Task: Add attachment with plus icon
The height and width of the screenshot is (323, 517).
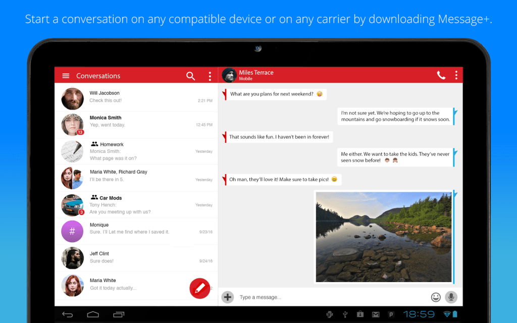Action: pyautogui.click(x=228, y=297)
